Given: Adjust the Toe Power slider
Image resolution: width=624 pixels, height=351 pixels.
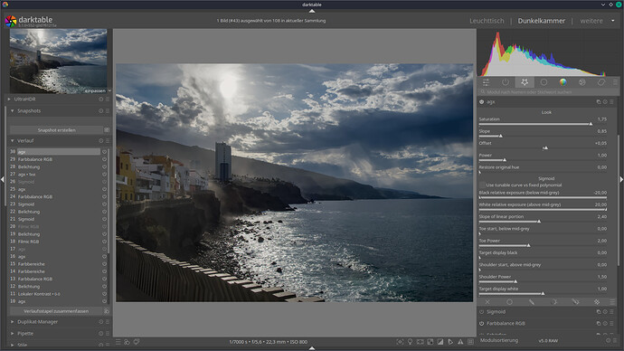Looking at the screenshot, I should click(543, 242).
